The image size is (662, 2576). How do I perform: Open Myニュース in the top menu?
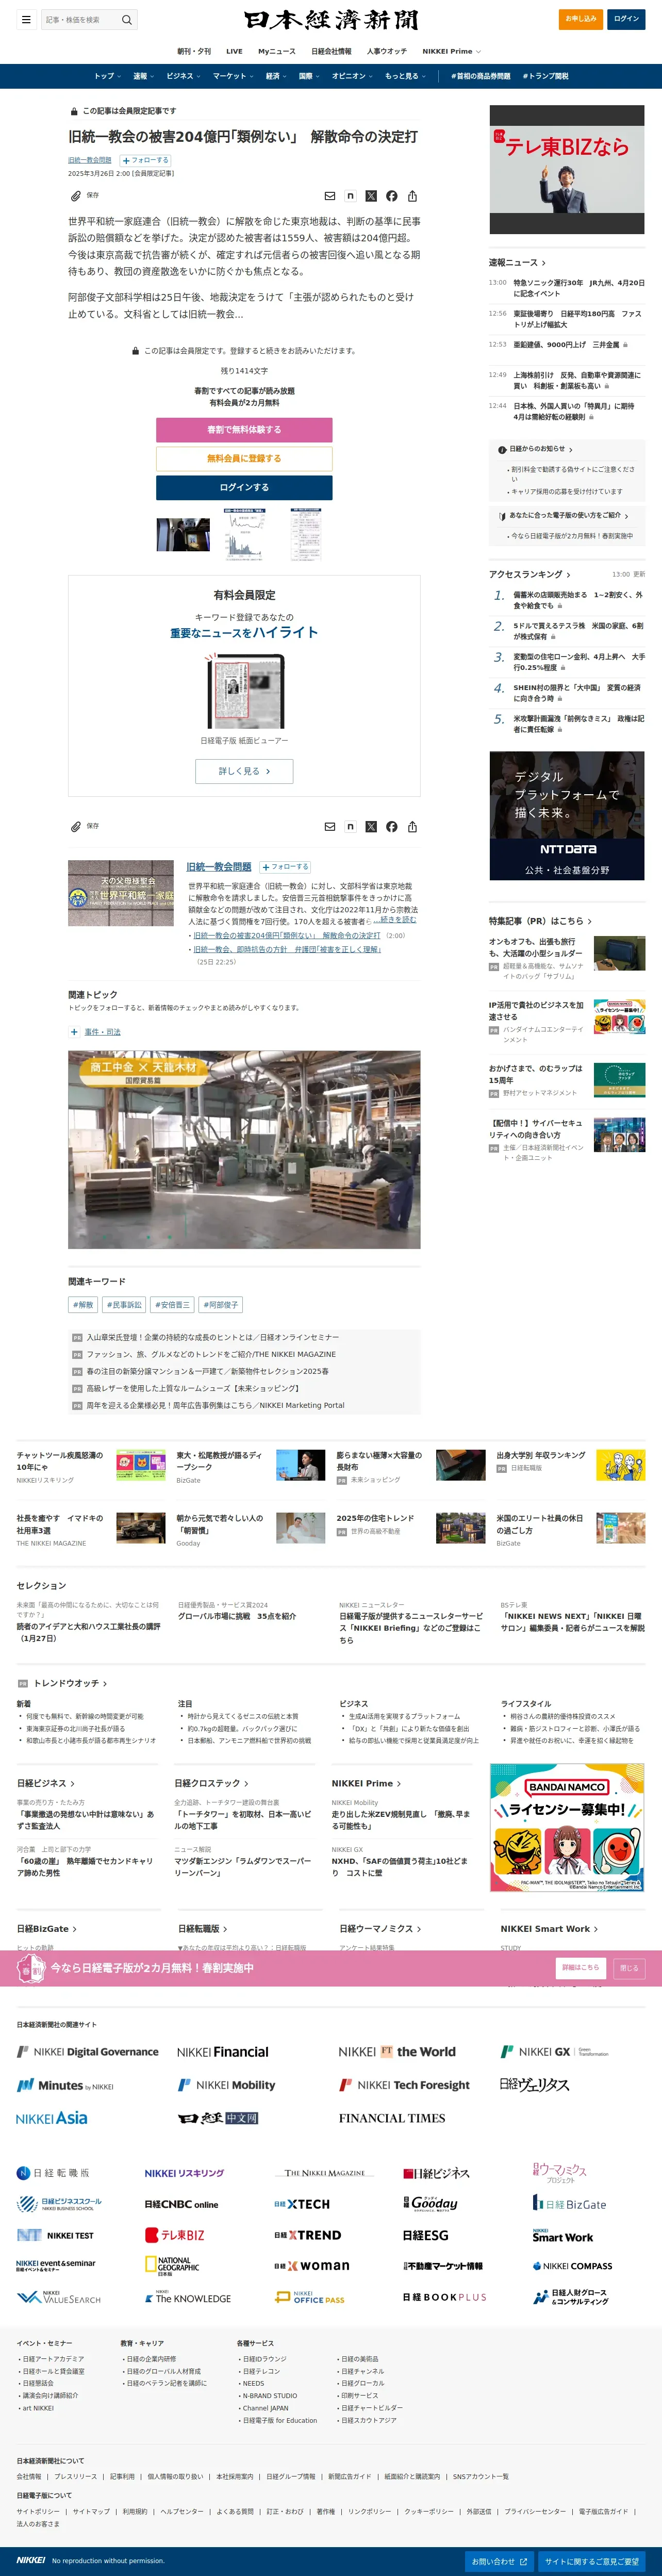click(277, 51)
